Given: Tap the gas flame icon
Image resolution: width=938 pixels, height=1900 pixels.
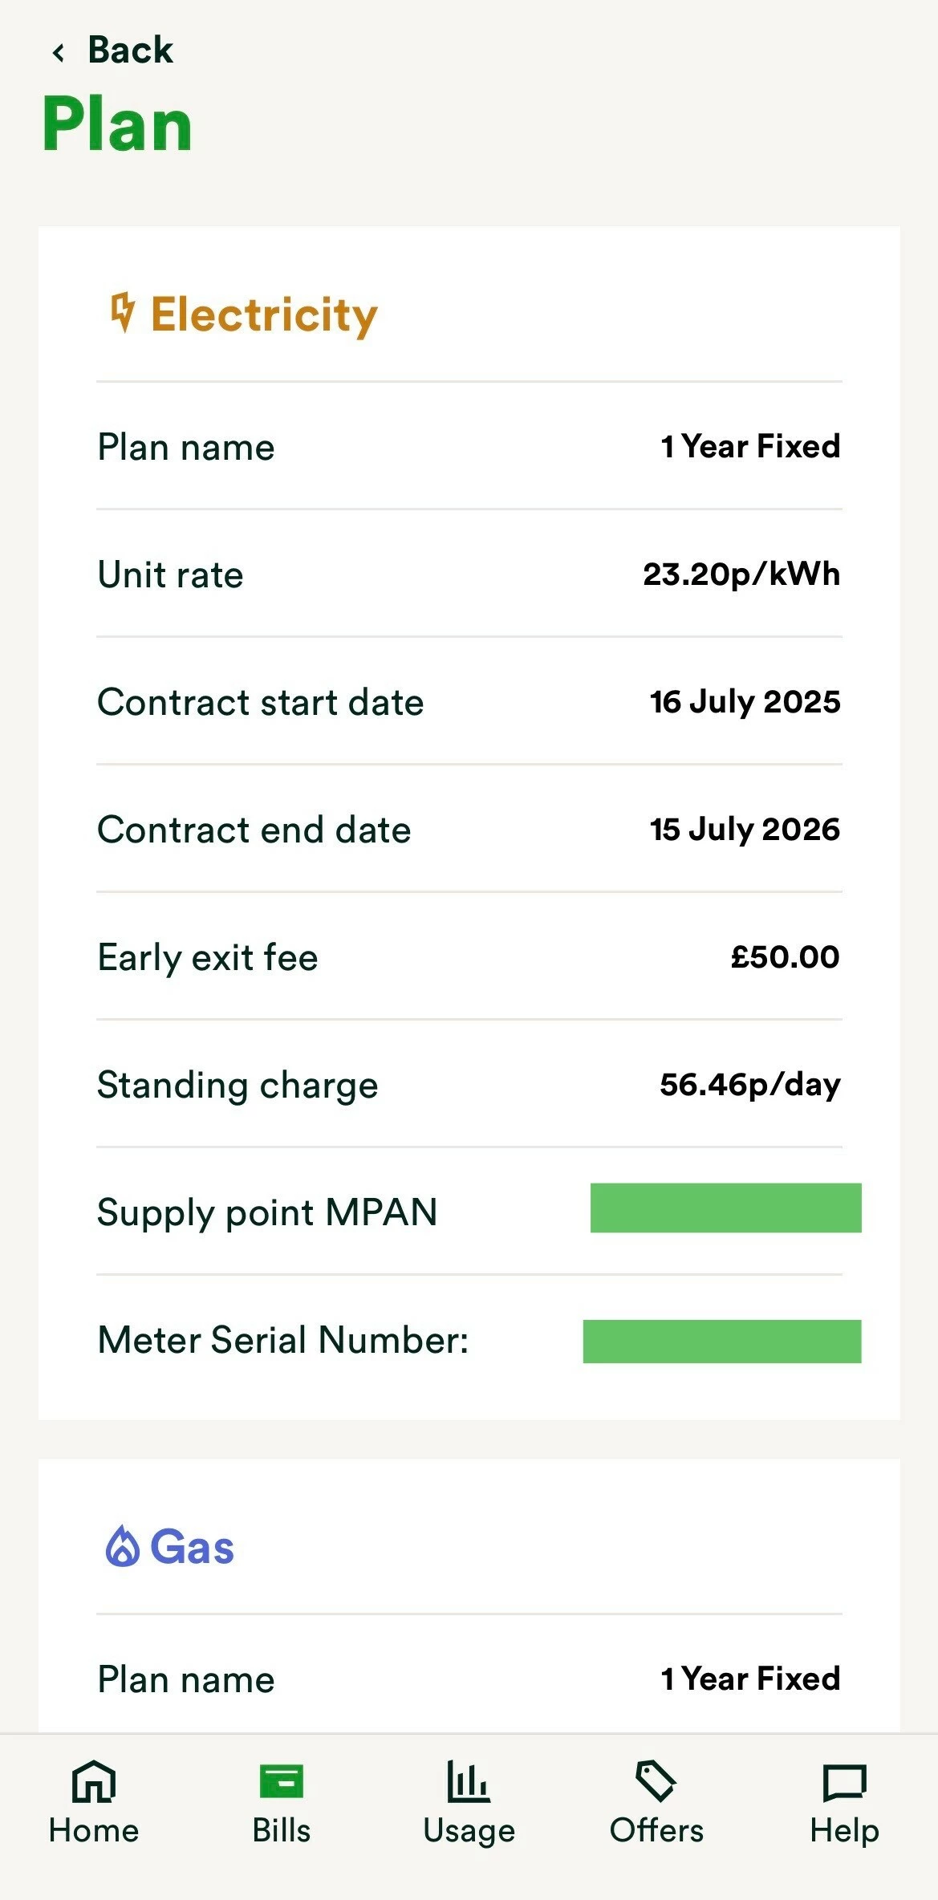Looking at the screenshot, I should 123,1546.
